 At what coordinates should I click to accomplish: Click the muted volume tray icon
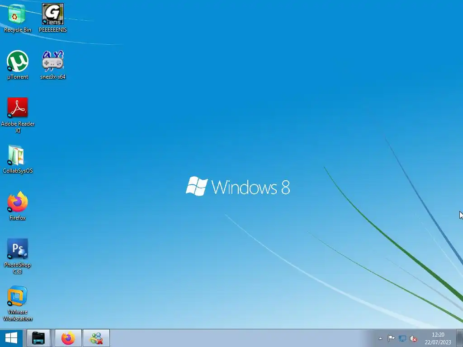(x=413, y=338)
